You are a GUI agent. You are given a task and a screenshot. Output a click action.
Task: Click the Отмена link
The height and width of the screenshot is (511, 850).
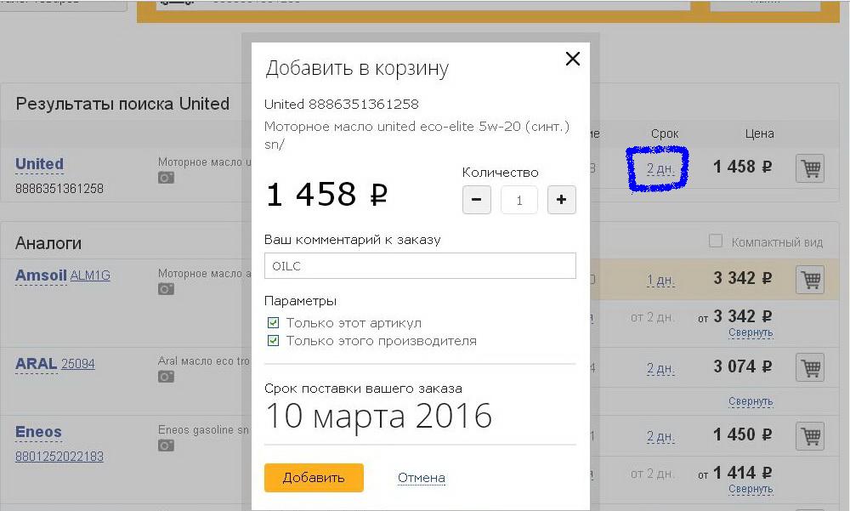tap(422, 478)
